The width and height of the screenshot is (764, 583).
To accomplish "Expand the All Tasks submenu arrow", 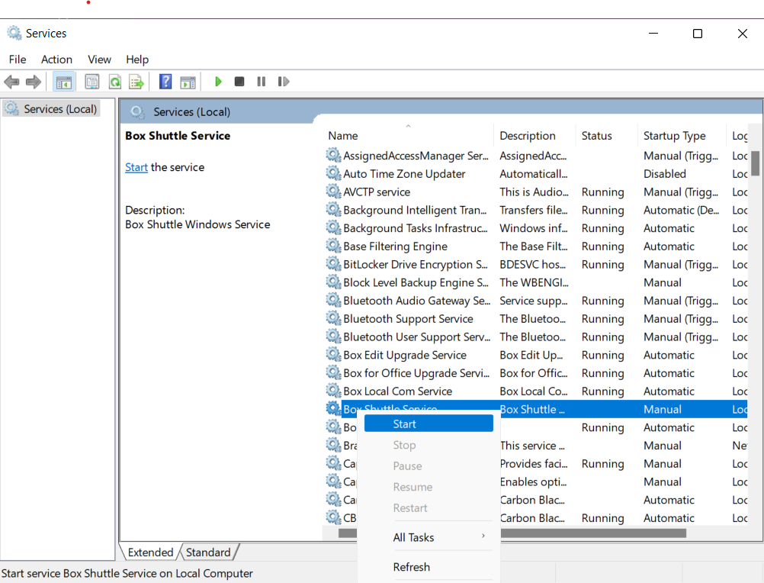I will [483, 536].
